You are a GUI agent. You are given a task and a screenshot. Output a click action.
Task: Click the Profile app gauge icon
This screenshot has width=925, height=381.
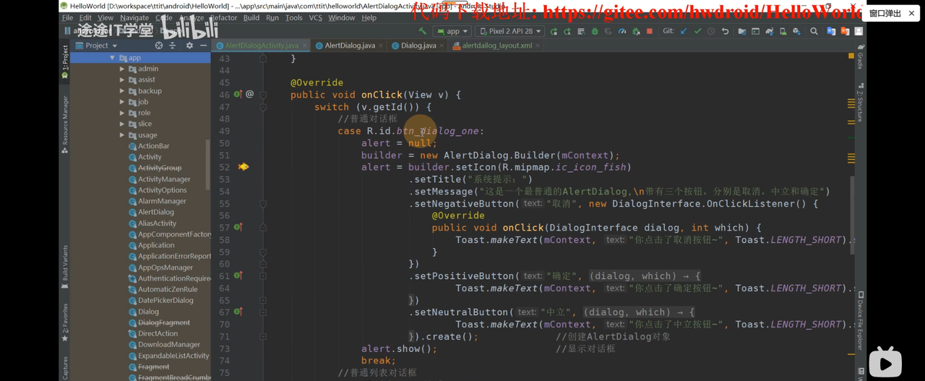click(x=622, y=31)
